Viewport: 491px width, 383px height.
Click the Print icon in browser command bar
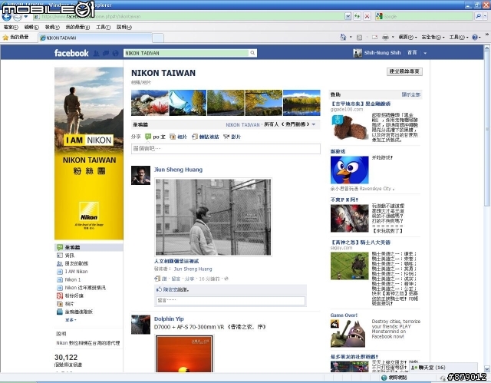click(385, 38)
